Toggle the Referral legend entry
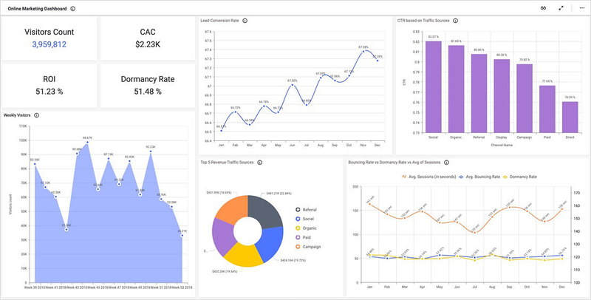 306,210
